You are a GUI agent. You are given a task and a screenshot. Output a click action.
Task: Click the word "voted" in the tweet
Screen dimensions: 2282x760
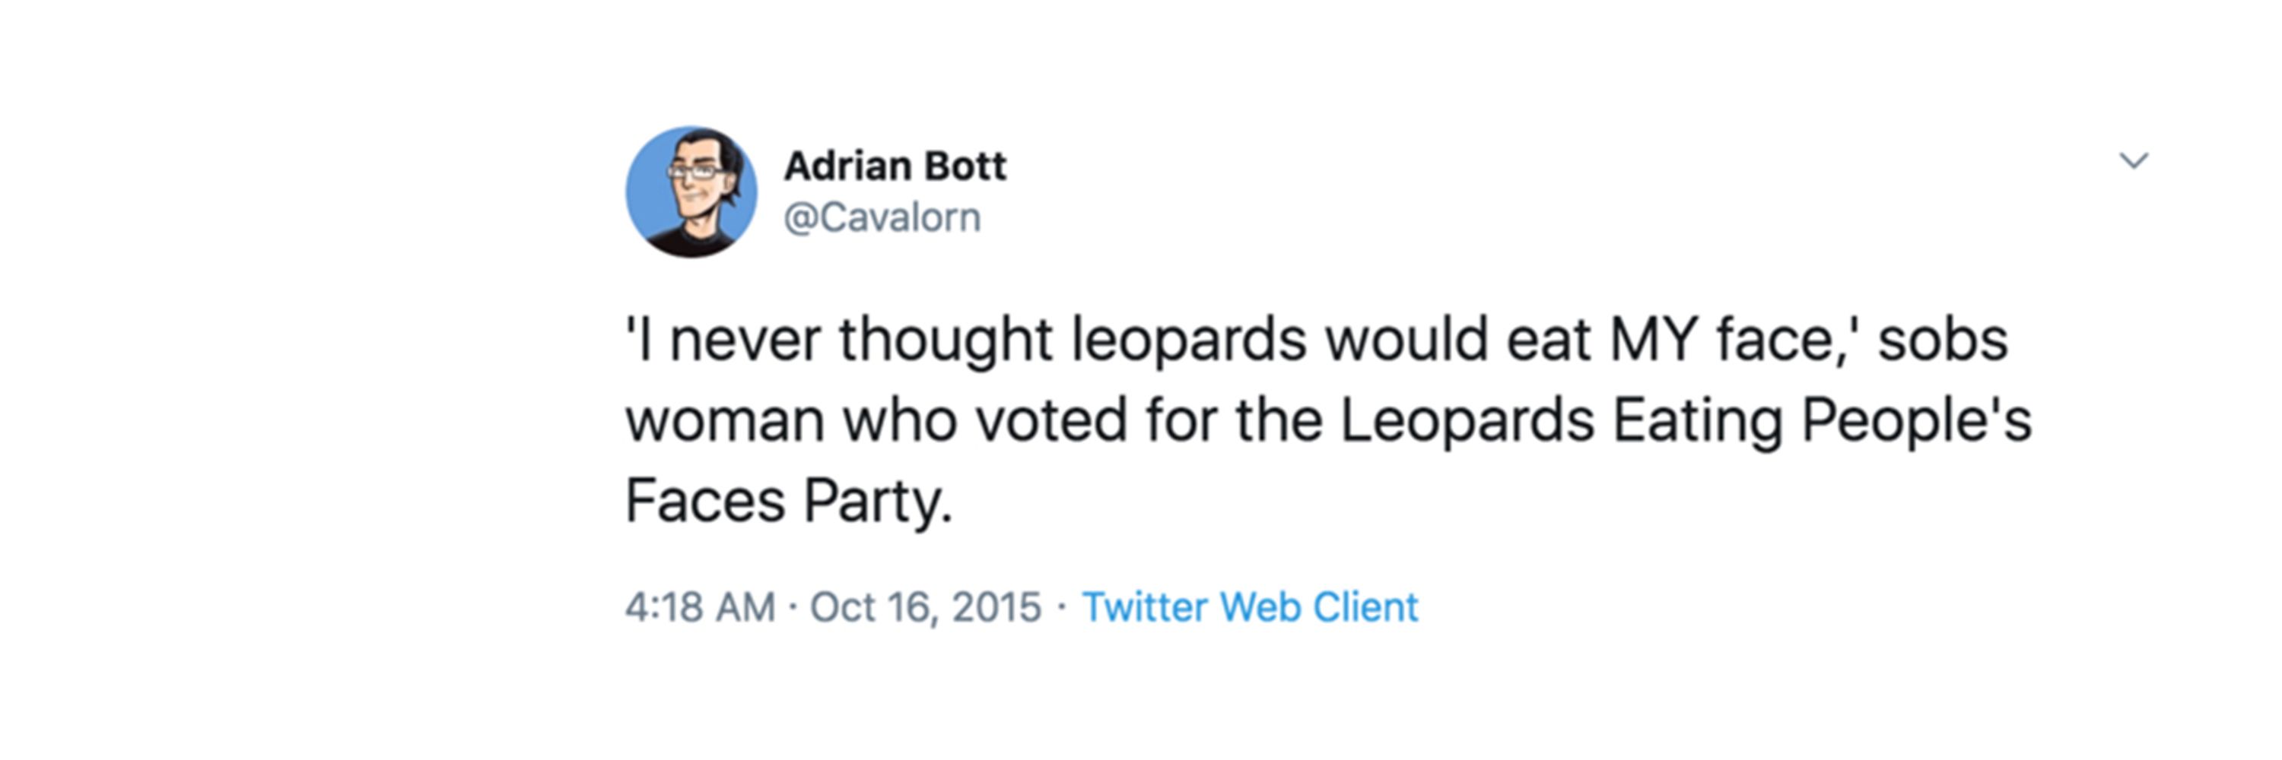pos(1051,420)
